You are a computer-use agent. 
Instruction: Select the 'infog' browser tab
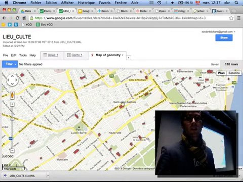coord(181,11)
